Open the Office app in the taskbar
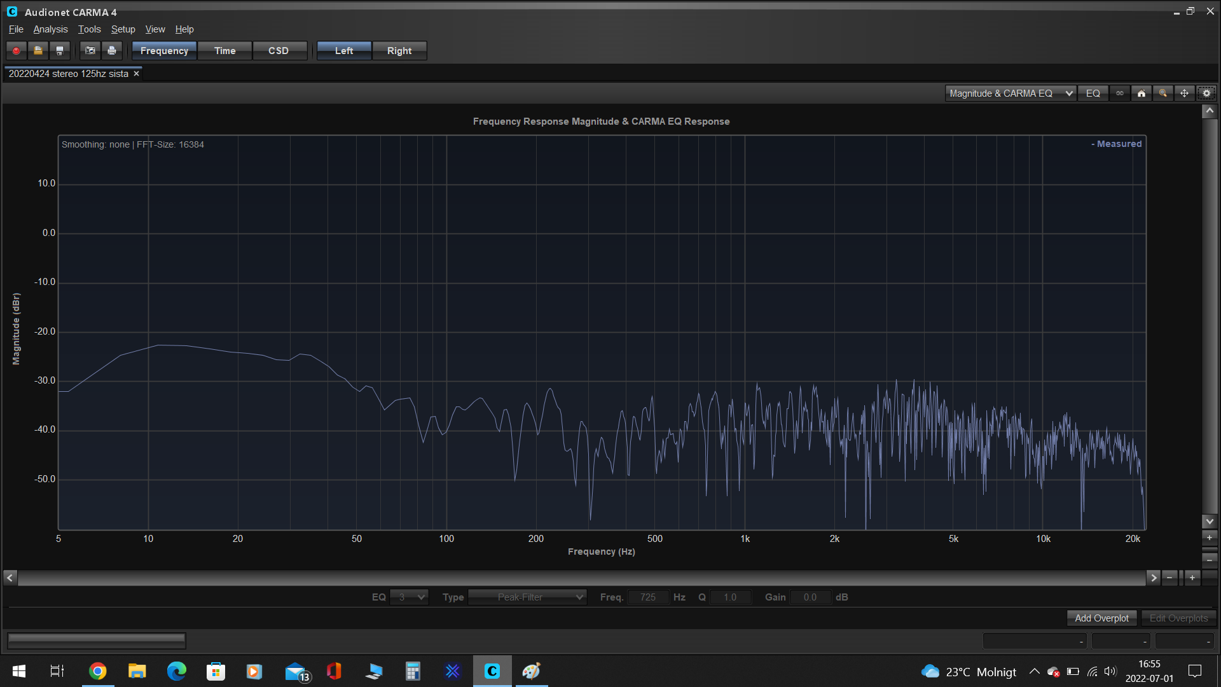Viewport: 1221px width, 687px height. point(334,671)
